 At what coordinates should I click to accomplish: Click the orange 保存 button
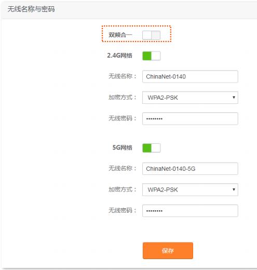(168, 251)
